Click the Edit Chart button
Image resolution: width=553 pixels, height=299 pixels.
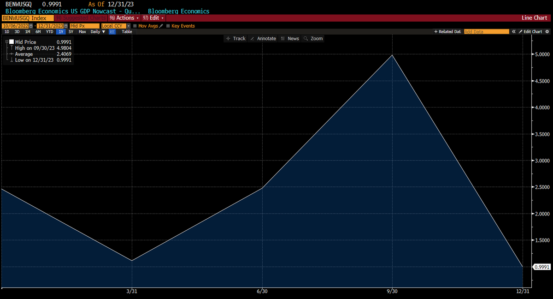pyautogui.click(x=531, y=32)
